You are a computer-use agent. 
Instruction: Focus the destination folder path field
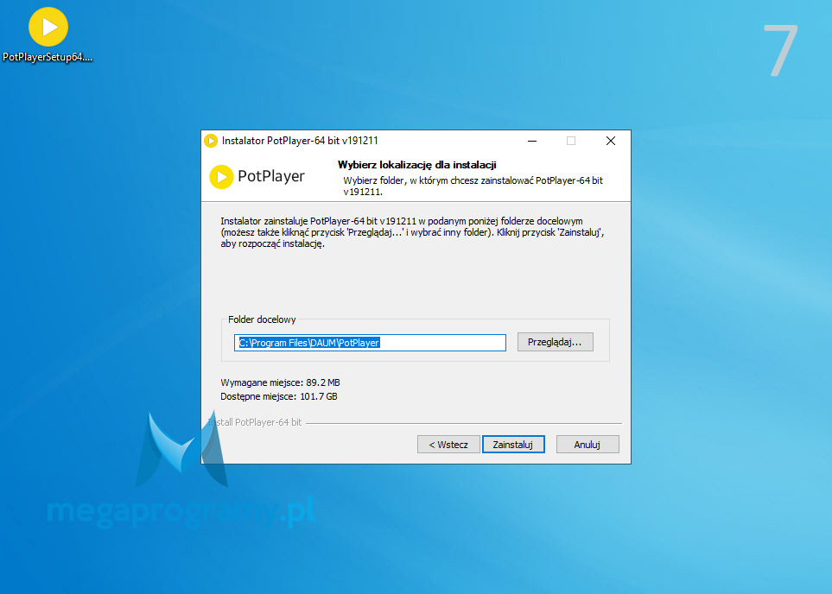(x=370, y=343)
